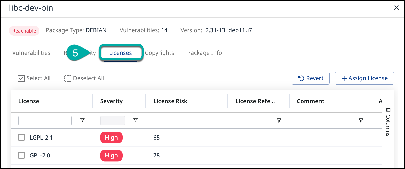Switch to the Vulnerabilities tab
Image resolution: width=405 pixels, height=169 pixels.
(x=31, y=53)
